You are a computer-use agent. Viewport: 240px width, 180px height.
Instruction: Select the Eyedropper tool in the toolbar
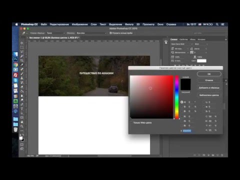click(x=22, y=64)
